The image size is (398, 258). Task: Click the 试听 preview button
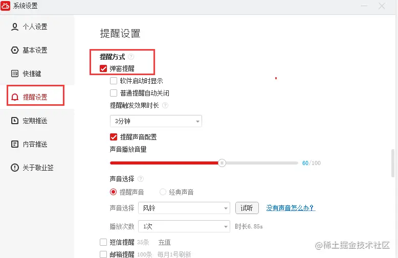point(247,208)
